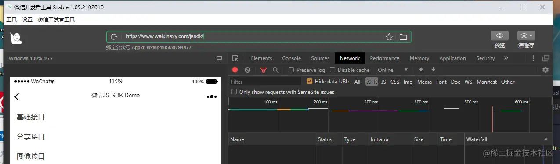Image resolution: width=560 pixels, height=164 pixels.
Task: Switch to the Application tab
Action: click(452, 58)
